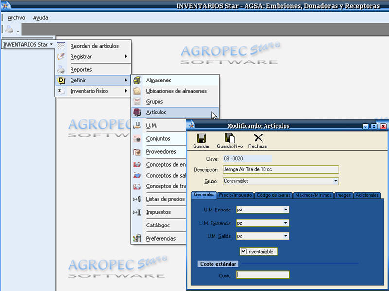Select U.M. menu entry
This screenshot has width=389, height=291.
tap(159, 125)
